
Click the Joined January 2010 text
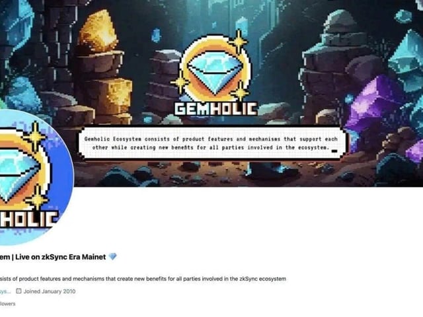50,291
